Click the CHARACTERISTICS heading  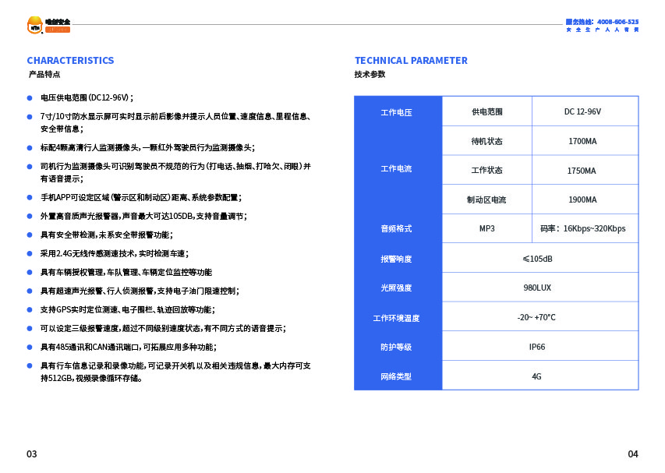[x=70, y=60]
